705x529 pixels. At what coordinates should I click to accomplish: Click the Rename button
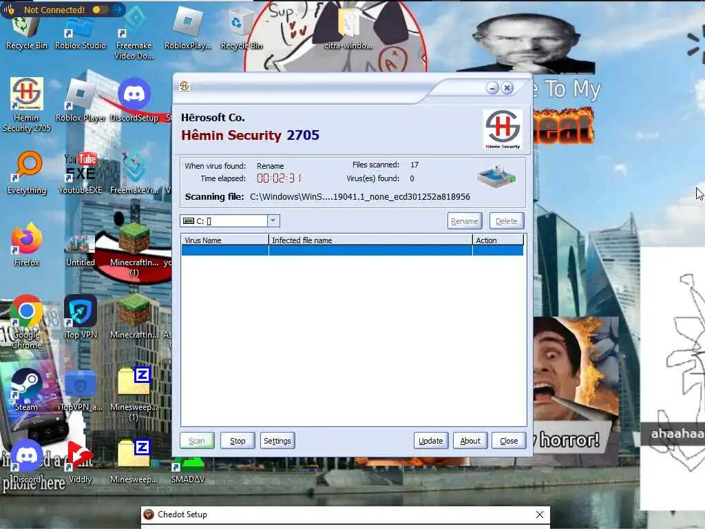pyautogui.click(x=465, y=221)
